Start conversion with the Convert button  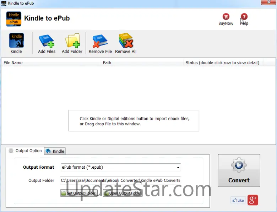coord(239,170)
